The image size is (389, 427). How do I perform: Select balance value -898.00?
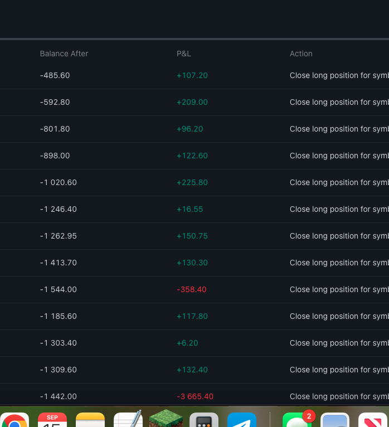point(55,156)
